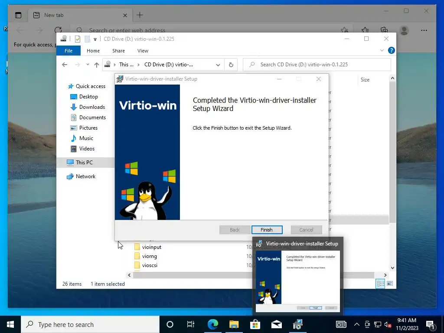Open Edge Favorites icon
This screenshot has width=444, height=333.
click(365, 30)
